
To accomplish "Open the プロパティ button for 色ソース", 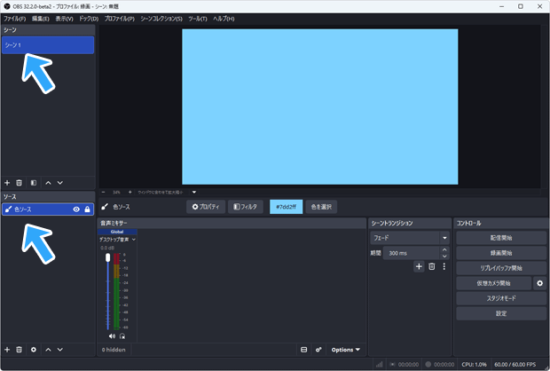I will [x=206, y=207].
